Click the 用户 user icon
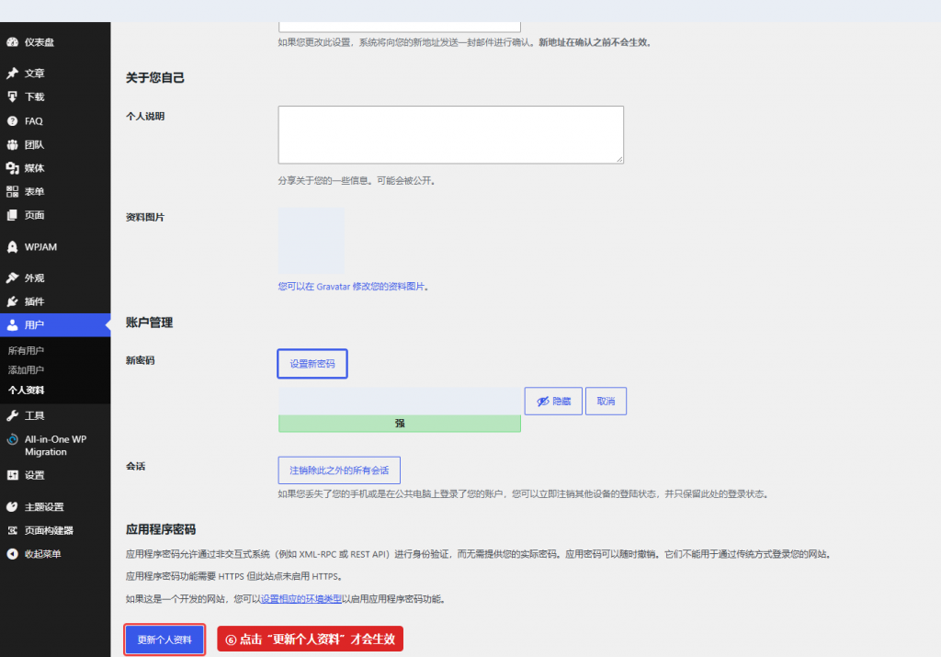Screen dimensions: 941x657 tap(12, 324)
